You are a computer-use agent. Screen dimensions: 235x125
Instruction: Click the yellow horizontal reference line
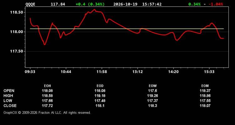tap(127, 28)
